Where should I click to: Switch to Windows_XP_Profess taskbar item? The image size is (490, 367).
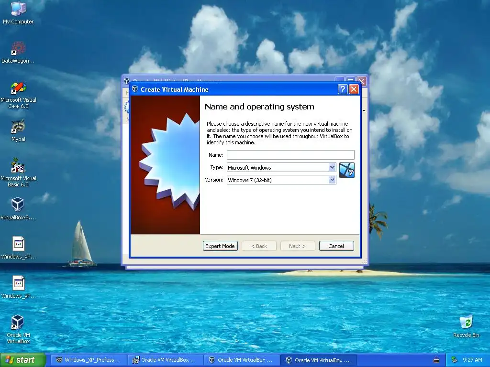point(89,360)
